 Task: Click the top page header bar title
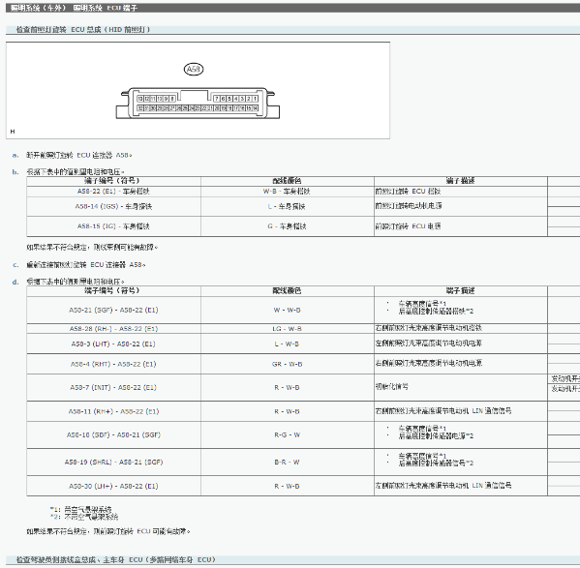pos(74,8)
